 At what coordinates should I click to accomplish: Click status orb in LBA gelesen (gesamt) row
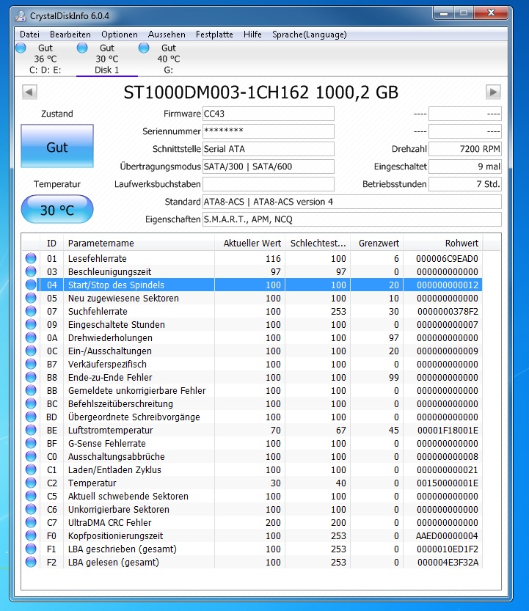coord(31,563)
